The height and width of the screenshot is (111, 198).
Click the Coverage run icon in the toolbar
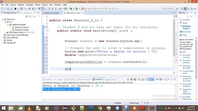pos(71,9)
